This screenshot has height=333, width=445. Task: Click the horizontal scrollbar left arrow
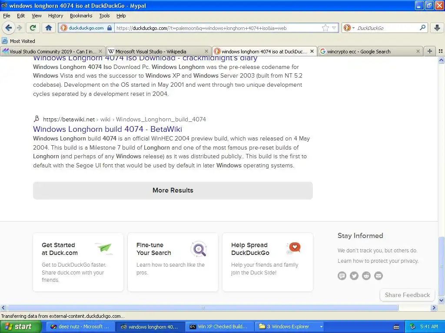3,307
